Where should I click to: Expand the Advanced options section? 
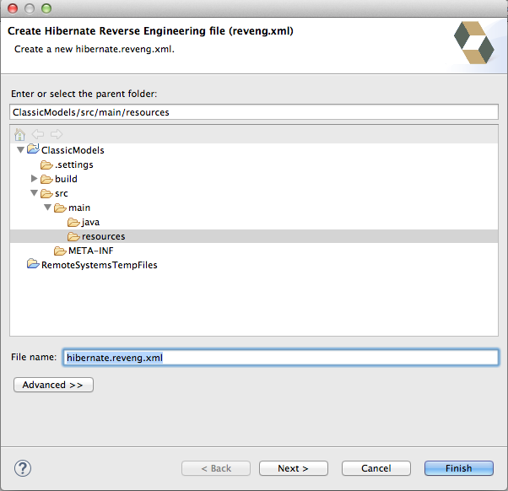[53, 385]
